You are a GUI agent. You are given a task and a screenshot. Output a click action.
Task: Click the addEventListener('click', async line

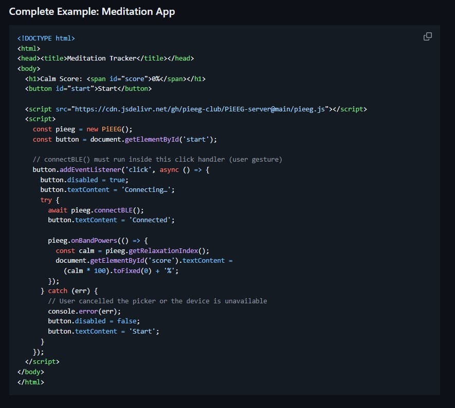pos(121,170)
